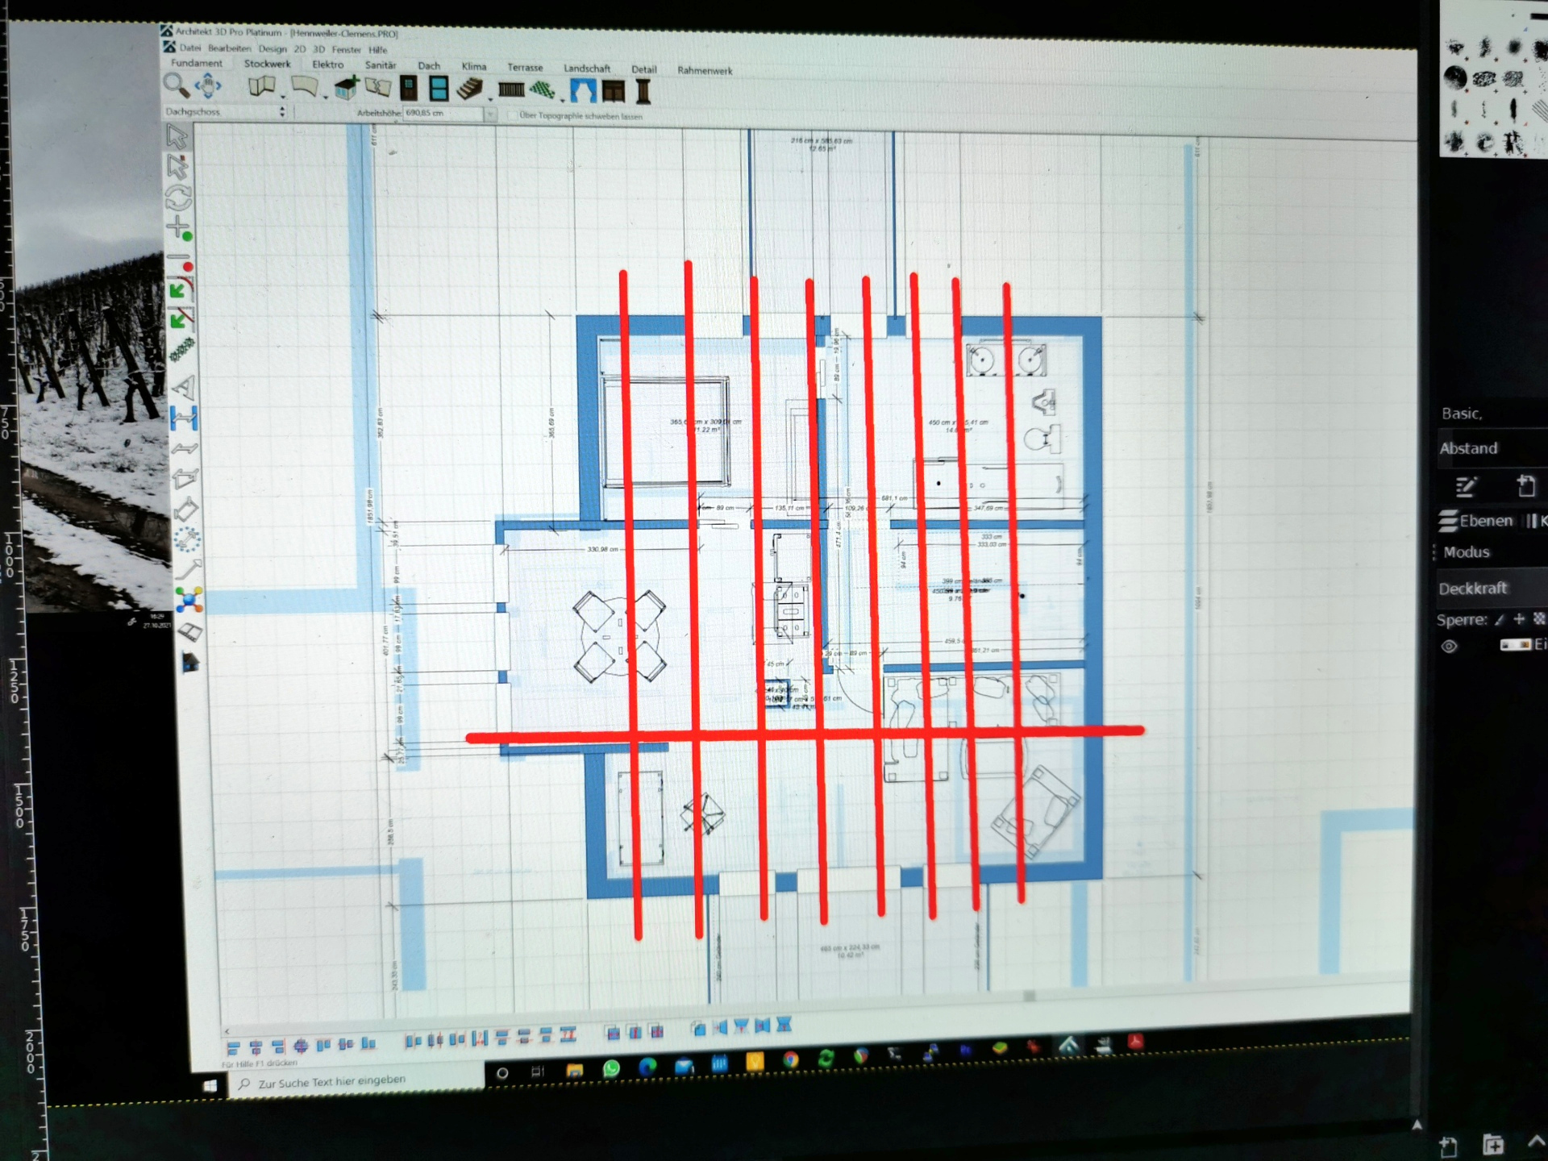Viewport: 1548px width, 1161px height.
Task: Choose the stairs tool
Action: coord(470,89)
